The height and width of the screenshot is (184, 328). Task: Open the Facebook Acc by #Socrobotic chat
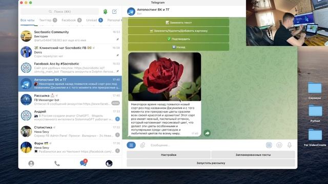(70, 68)
